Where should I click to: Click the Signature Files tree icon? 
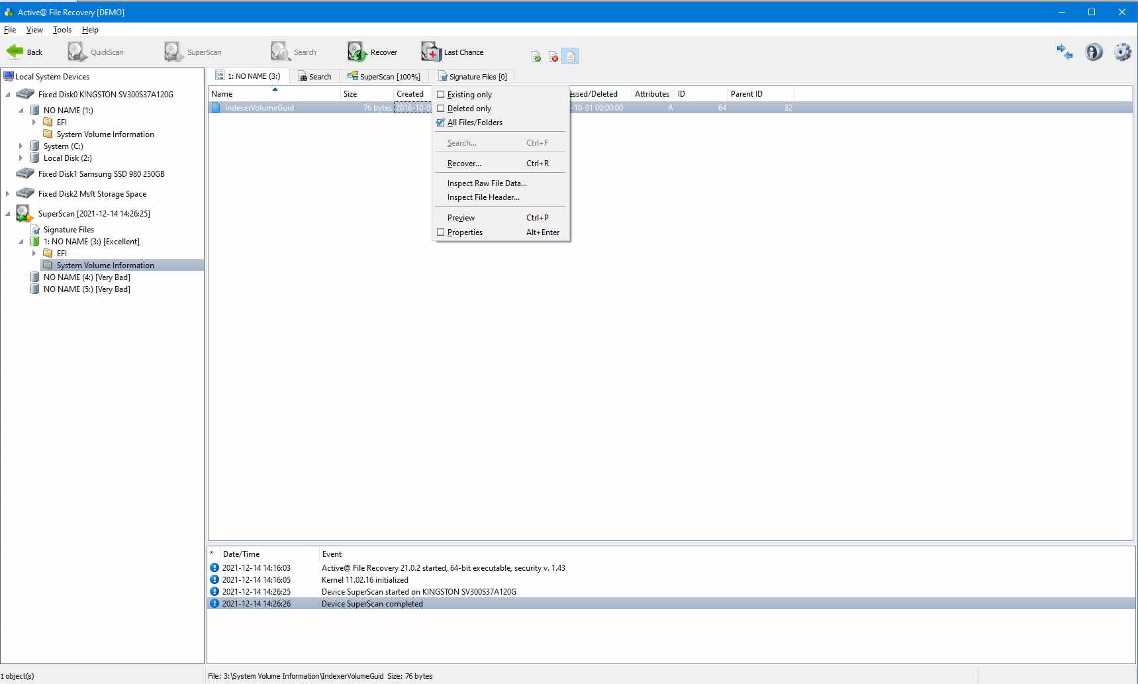click(35, 229)
